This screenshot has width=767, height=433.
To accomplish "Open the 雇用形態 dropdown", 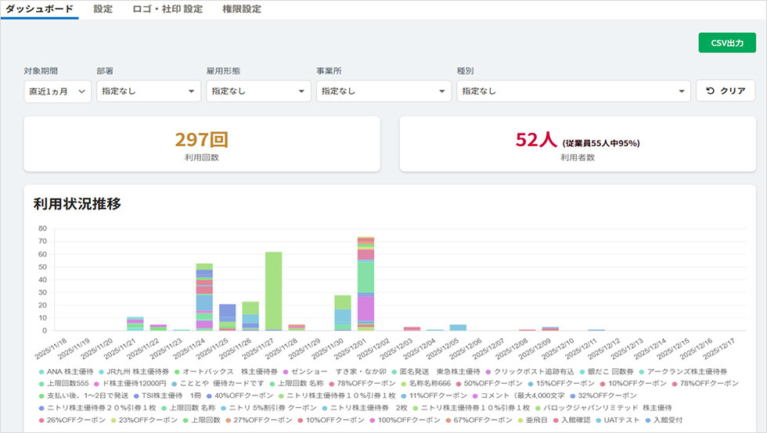I will coord(258,91).
